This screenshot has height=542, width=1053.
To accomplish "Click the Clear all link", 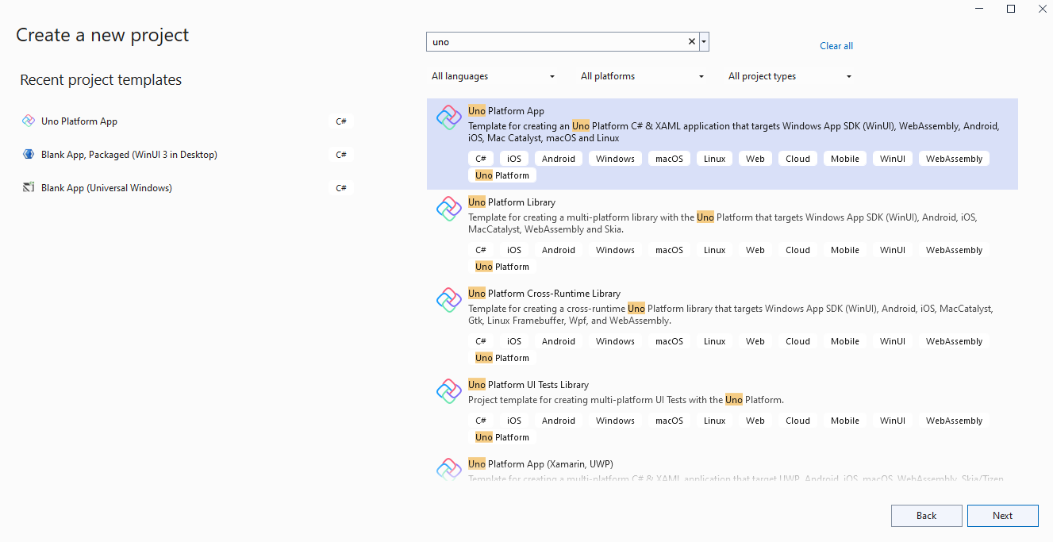I will point(836,46).
